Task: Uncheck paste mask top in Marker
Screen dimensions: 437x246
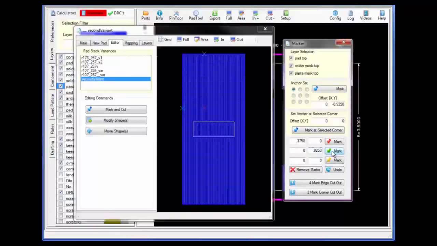Action: (291, 73)
